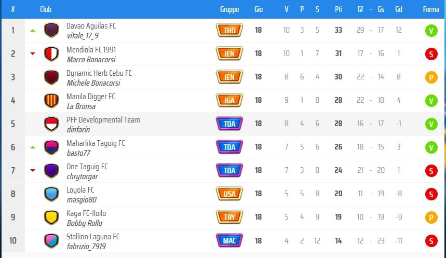Click the Loyola FC light-blue shield
Viewport: 446px width, 258px height.
coord(51,194)
